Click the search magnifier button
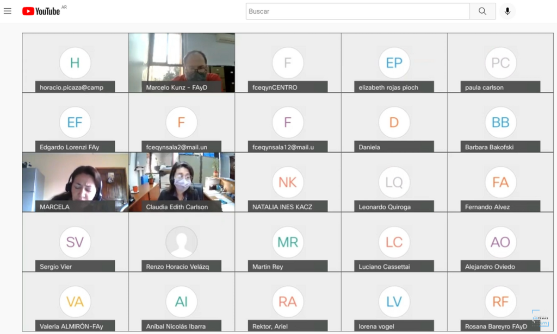The image size is (557, 334). pyautogui.click(x=482, y=11)
